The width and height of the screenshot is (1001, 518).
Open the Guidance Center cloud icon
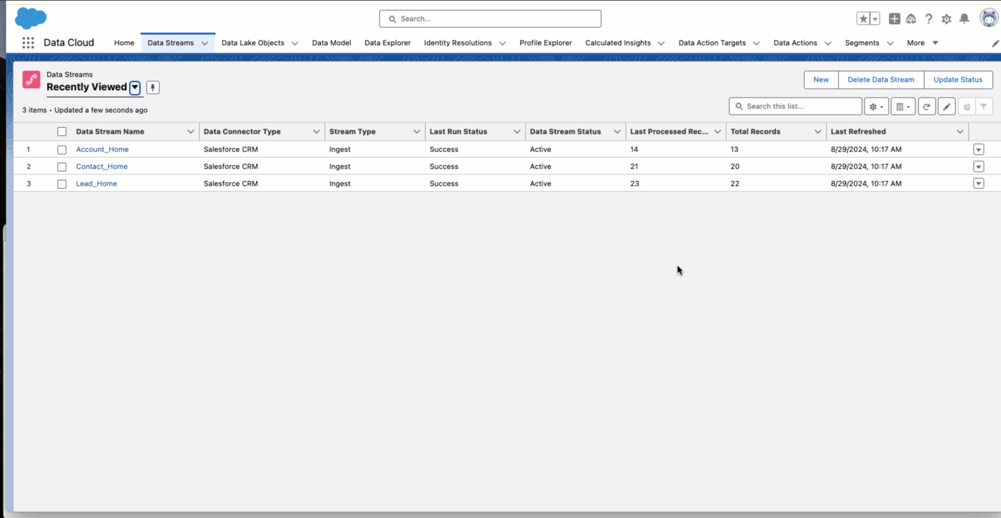[x=911, y=19]
